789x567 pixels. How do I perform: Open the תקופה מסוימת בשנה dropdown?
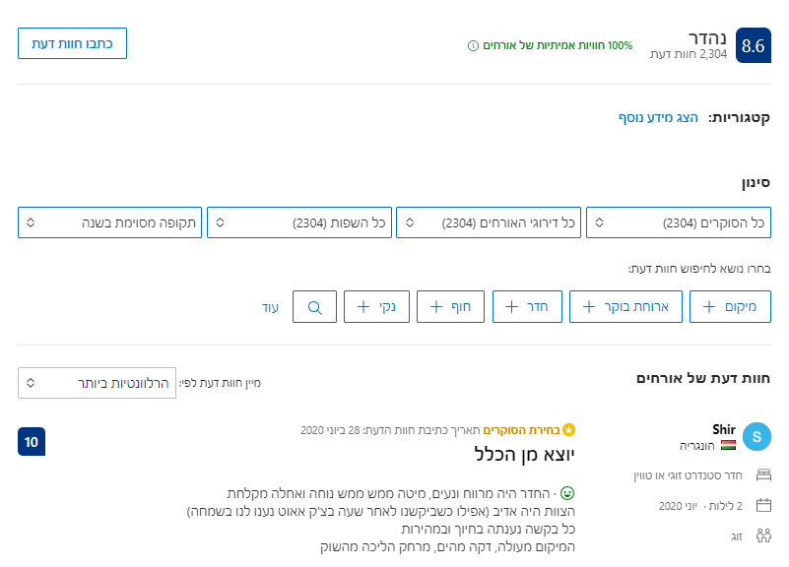(x=109, y=222)
